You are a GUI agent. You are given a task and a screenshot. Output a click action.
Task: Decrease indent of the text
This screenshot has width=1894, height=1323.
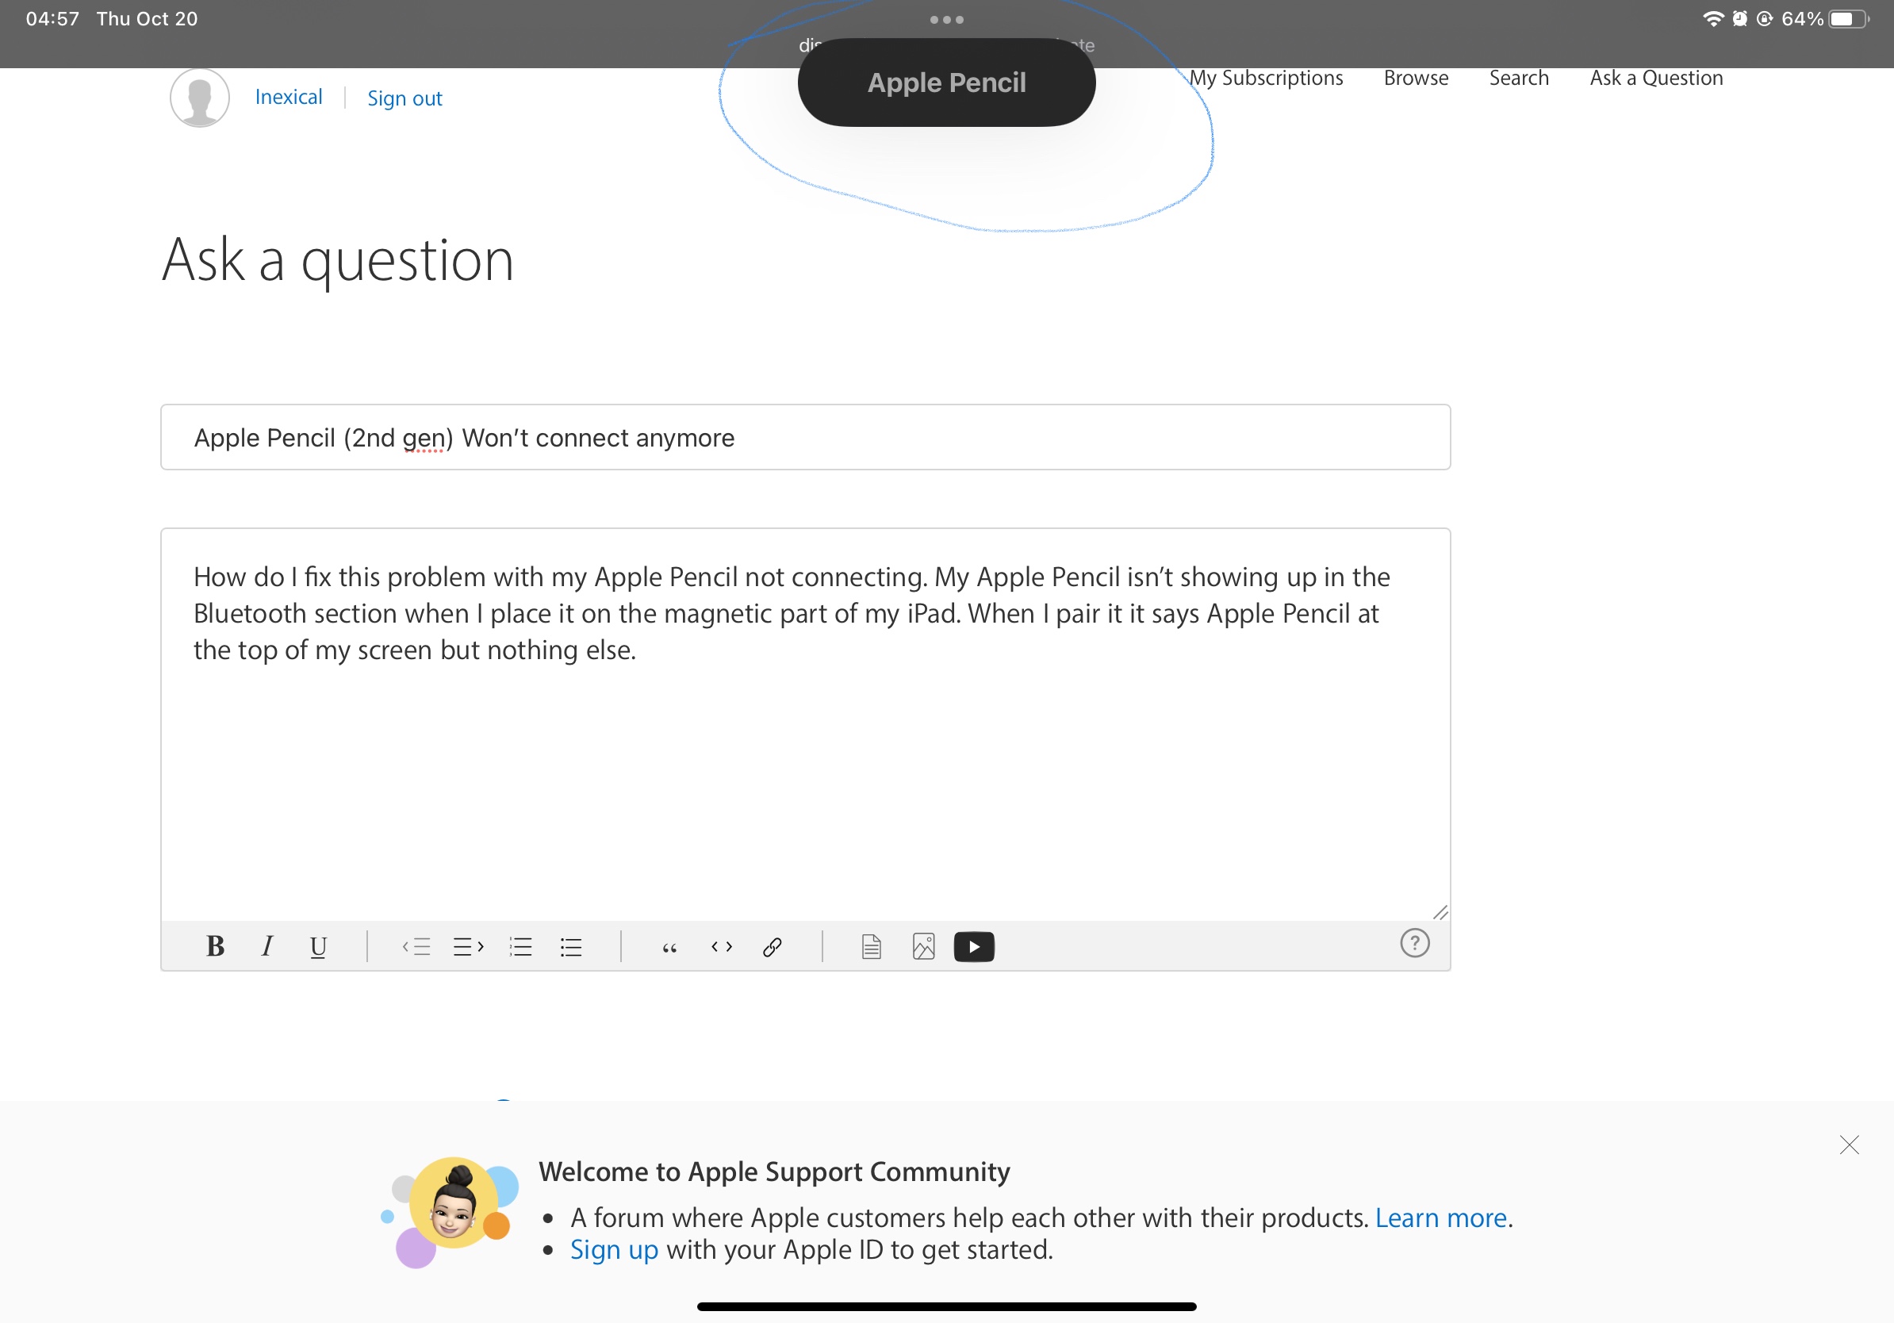[416, 946]
